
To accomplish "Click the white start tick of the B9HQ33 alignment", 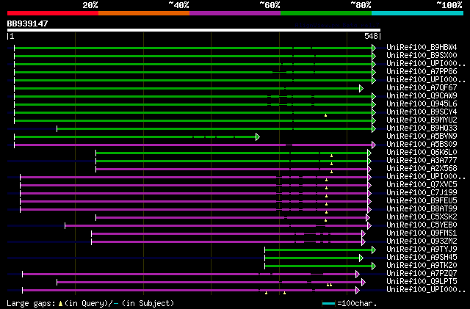I will coord(57,129).
